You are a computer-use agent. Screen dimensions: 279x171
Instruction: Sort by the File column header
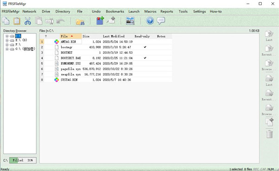coord(71,36)
